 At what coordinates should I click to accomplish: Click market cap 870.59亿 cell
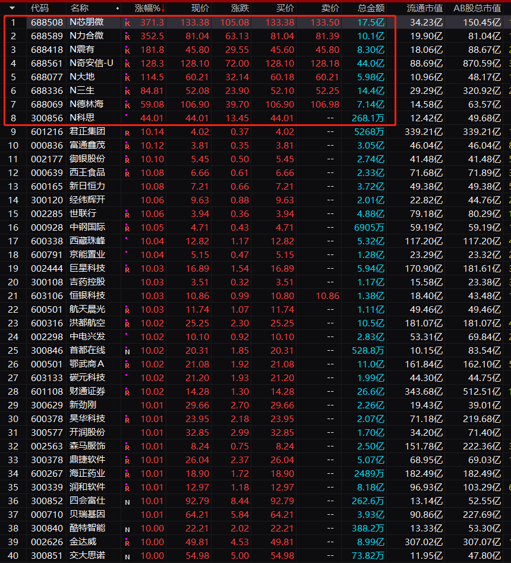pos(482,64)
